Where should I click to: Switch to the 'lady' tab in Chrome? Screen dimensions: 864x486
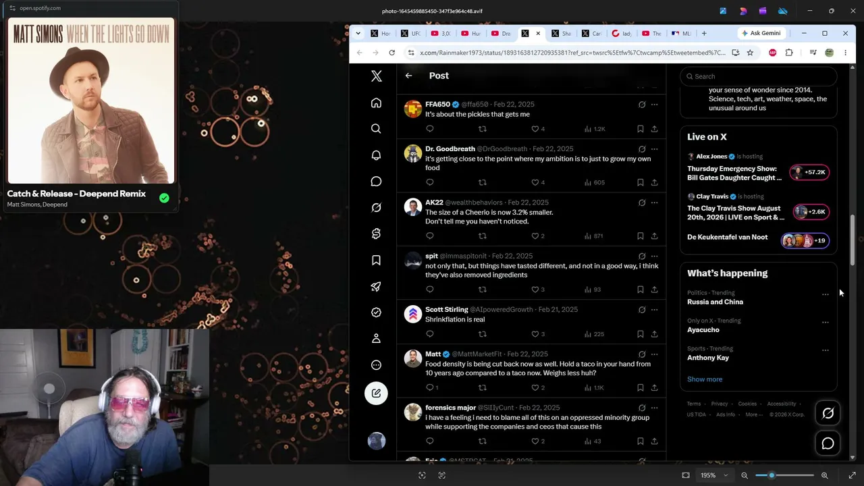[622, 33]
